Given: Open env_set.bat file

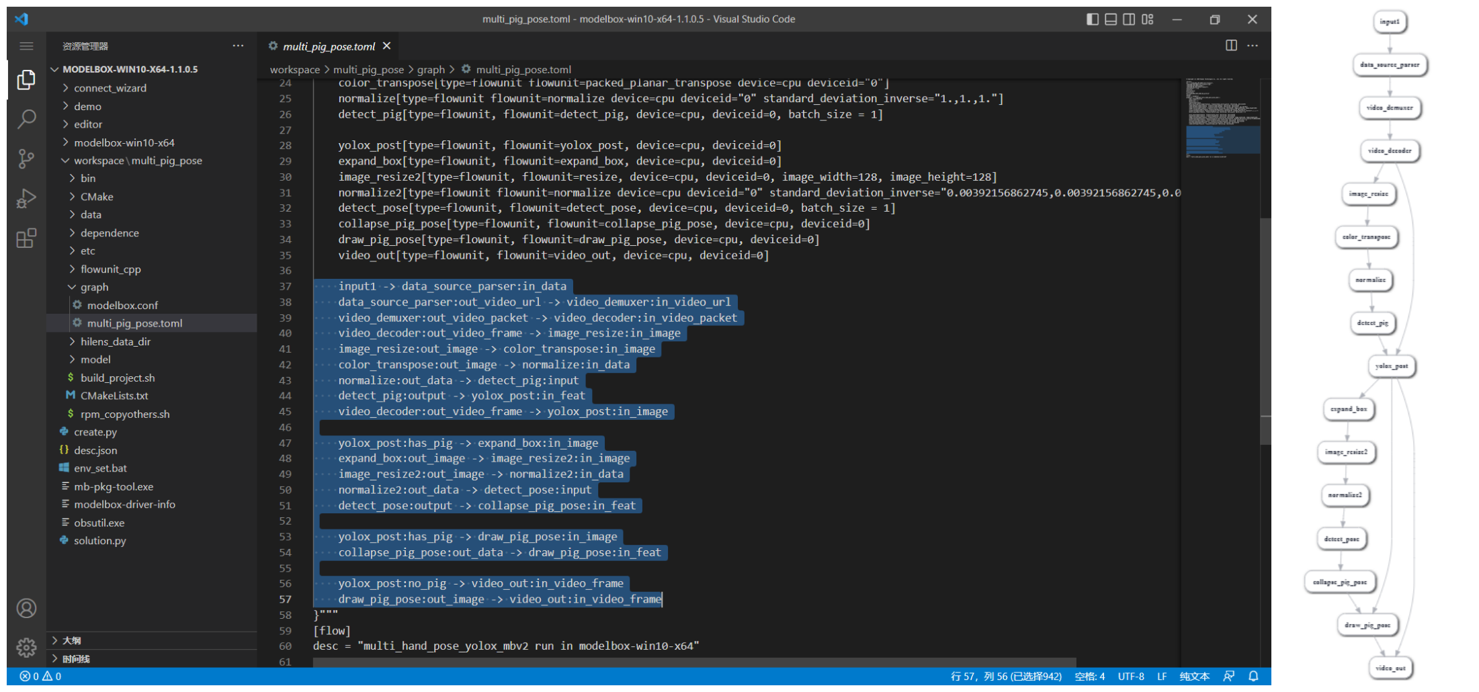Looking at the screenshot, I should point(152,468).
